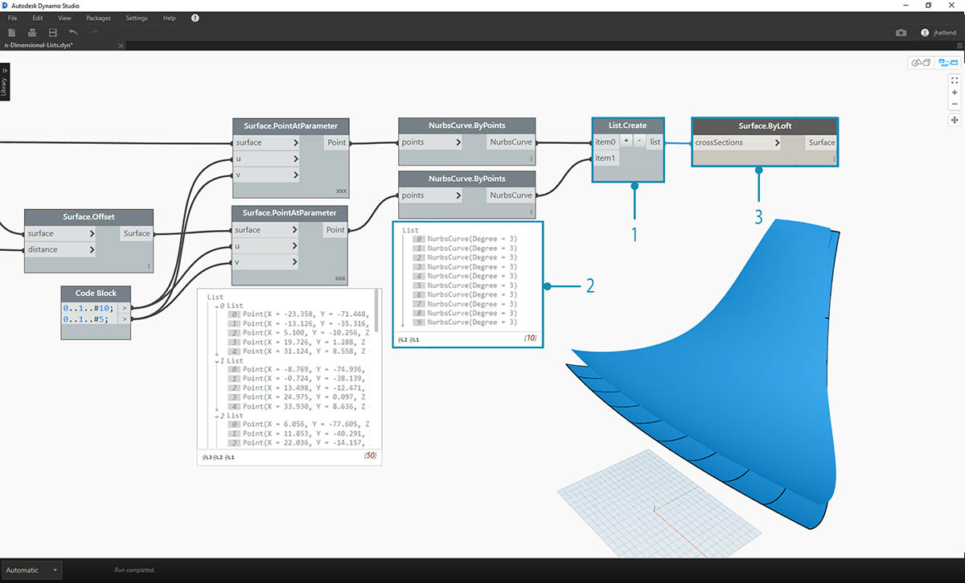Click the New file toolbar icon
Image resolution: width=965 pixels, height=583 pixels.
point(11,32)
